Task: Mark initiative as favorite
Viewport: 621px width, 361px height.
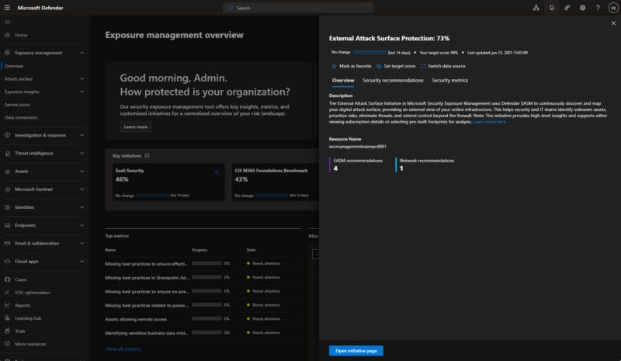Action: pos(352,66)
